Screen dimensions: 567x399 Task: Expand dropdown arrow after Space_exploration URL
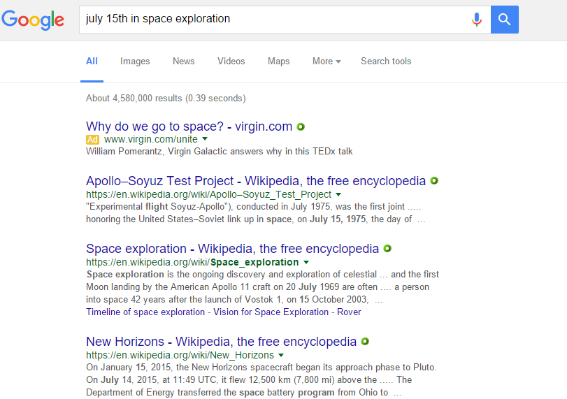(x=306, y=262)
